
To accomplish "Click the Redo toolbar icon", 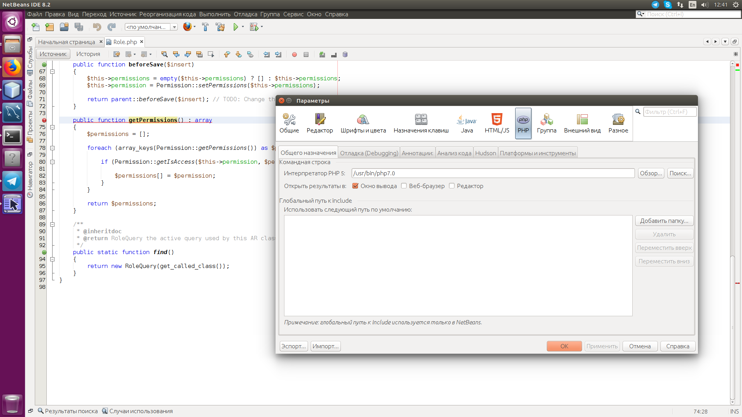I will coord(112,27).
